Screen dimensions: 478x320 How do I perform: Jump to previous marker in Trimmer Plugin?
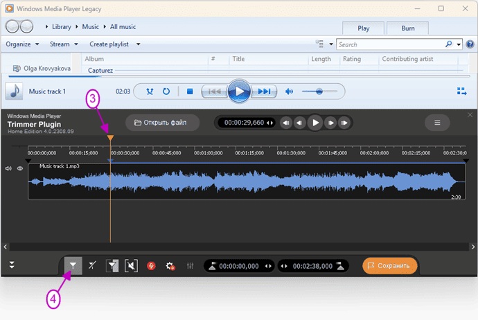tap(286, 123)
